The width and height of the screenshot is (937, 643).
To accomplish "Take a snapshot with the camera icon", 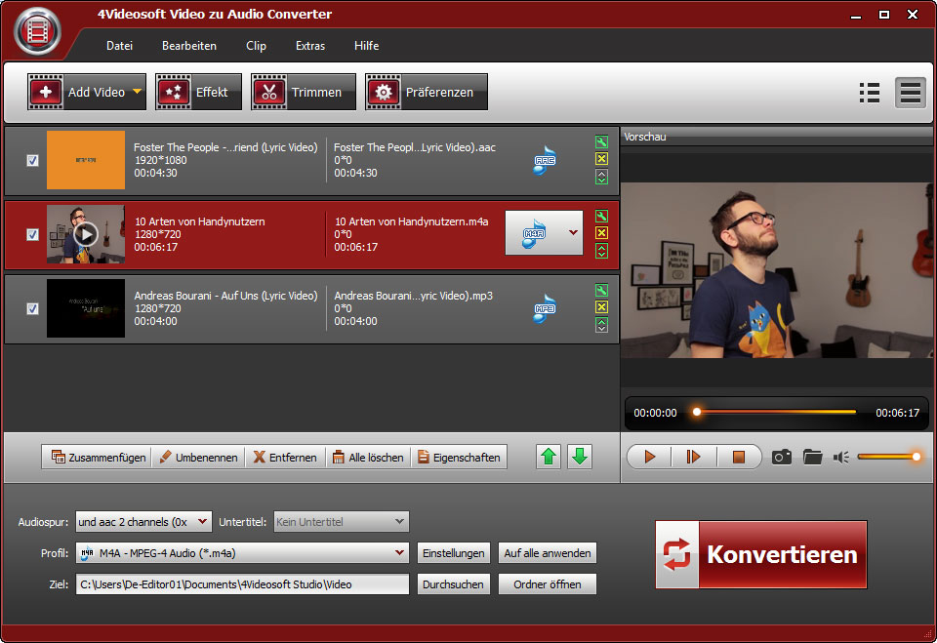I will tap(782, 458).
